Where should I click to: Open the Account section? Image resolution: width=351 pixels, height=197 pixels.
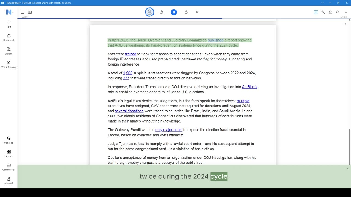(9, 180)
